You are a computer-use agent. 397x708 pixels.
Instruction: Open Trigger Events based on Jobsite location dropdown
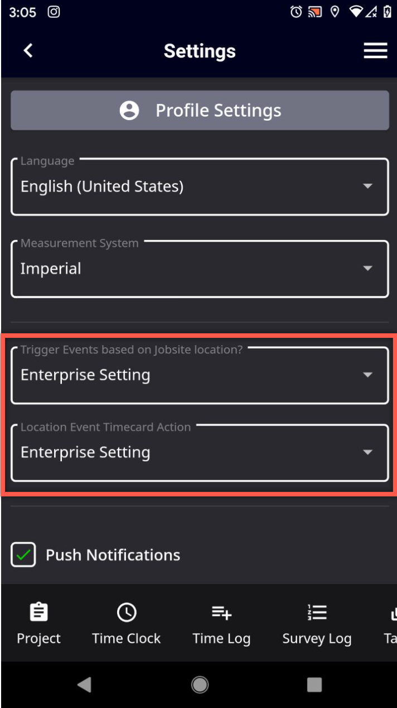[x=200, y=375]
